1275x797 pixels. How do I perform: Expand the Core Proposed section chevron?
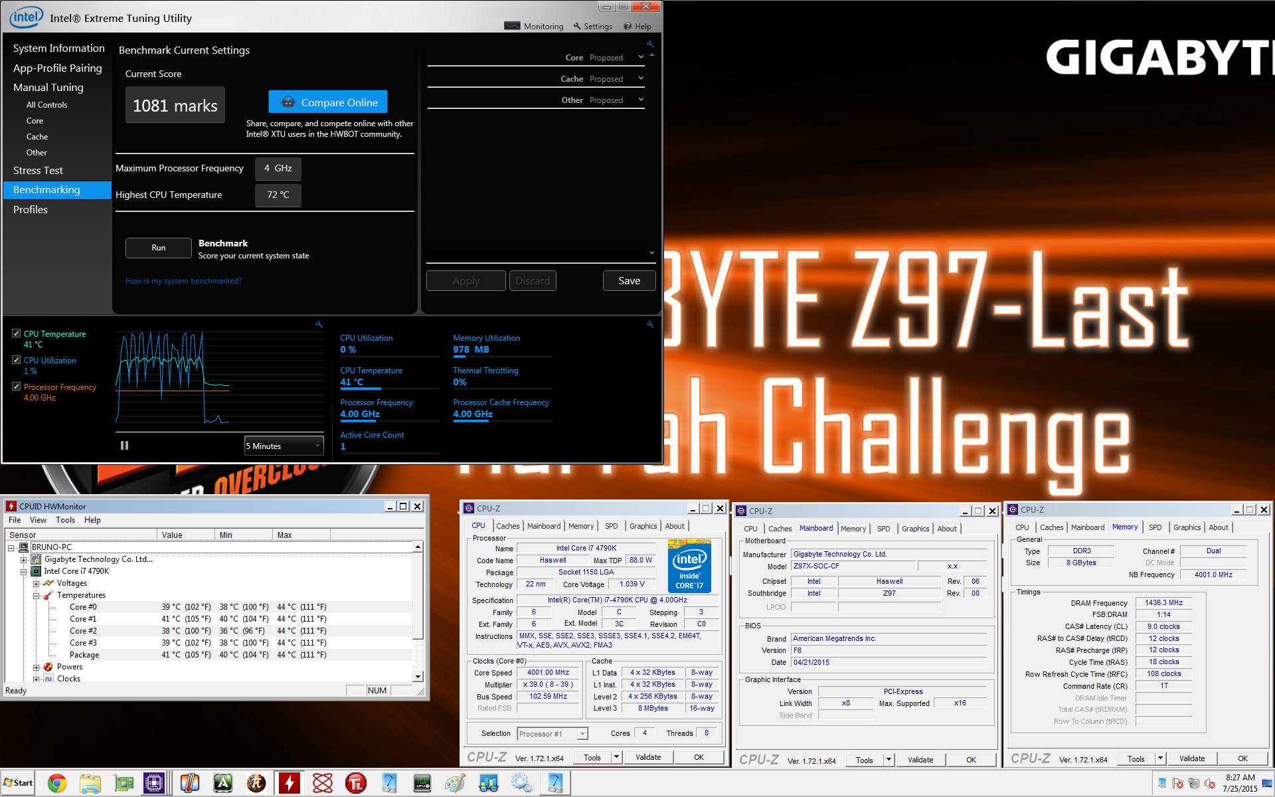coord(641,57)
